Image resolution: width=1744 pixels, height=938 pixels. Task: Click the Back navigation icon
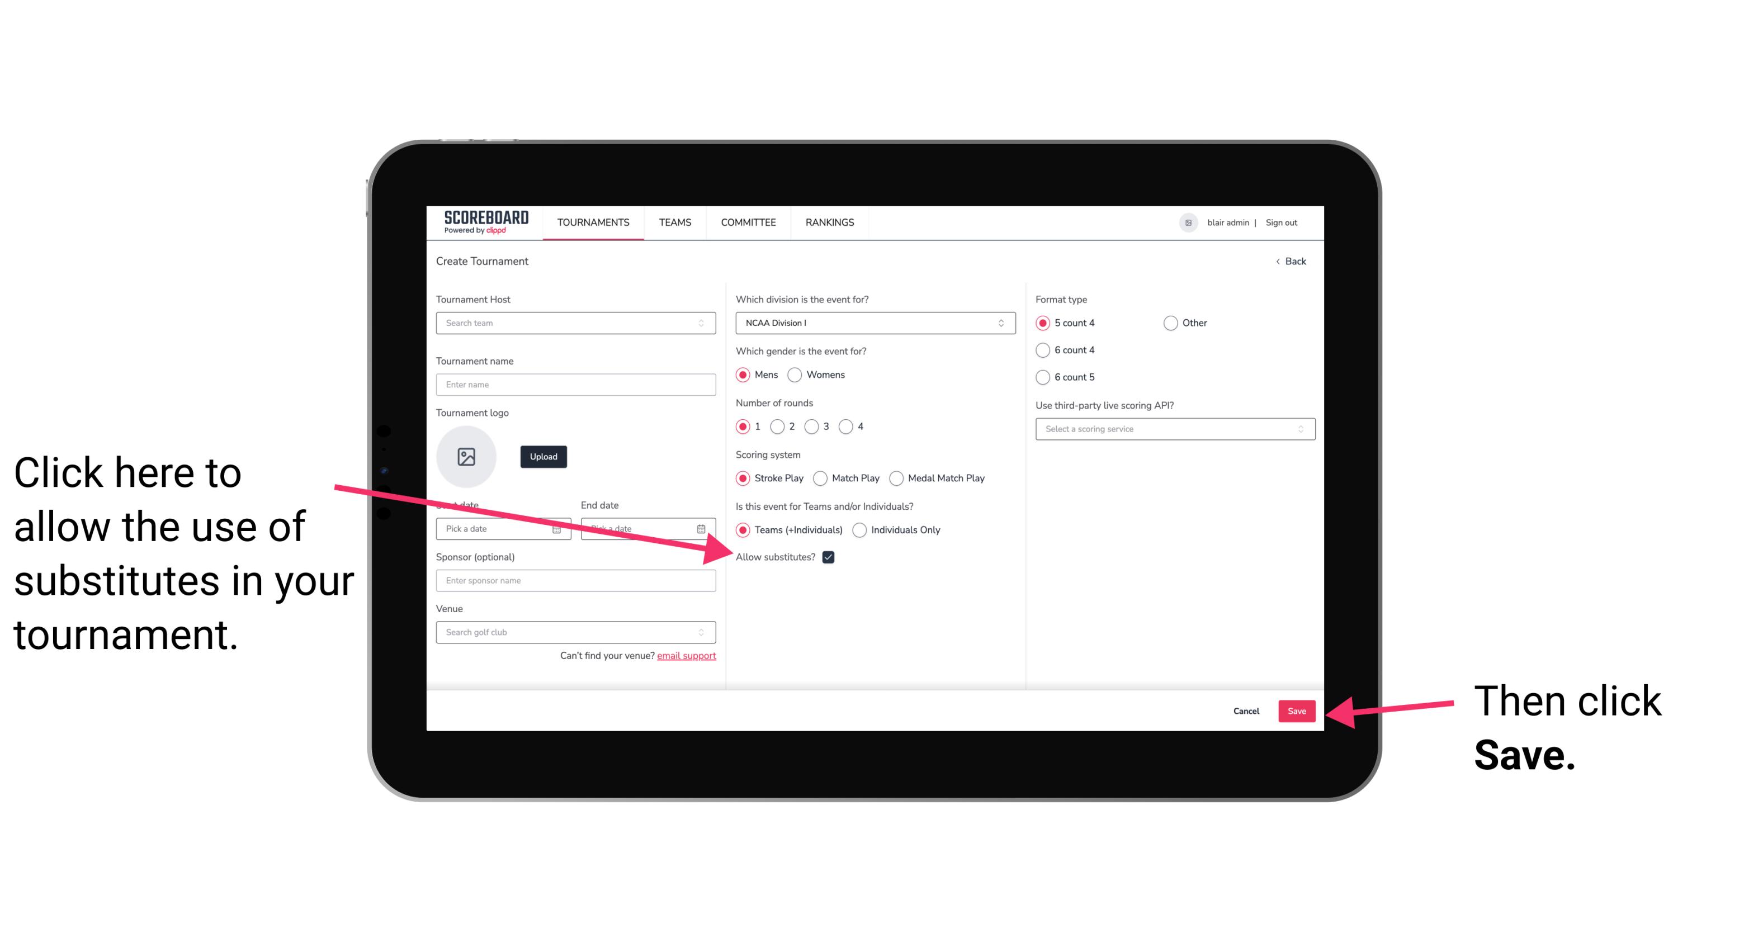pos(1280,261)
